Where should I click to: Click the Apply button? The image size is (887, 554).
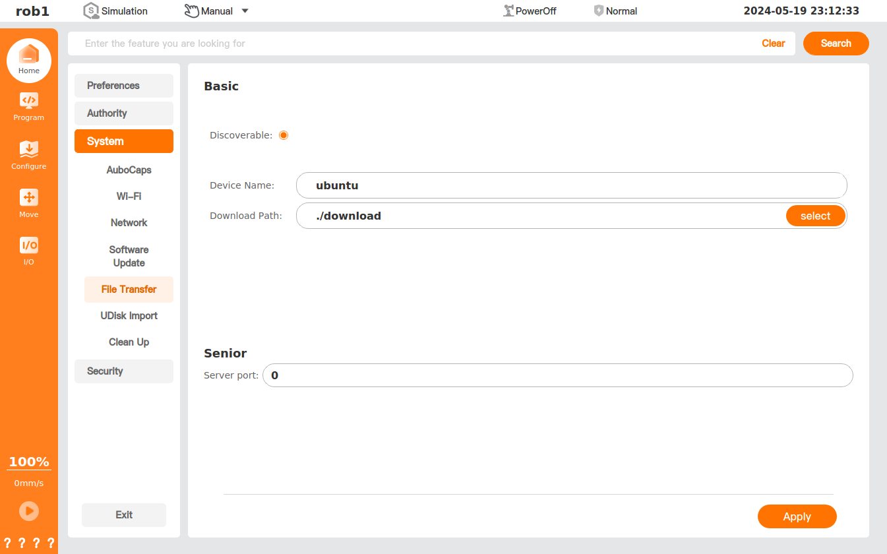pos(797,516)
